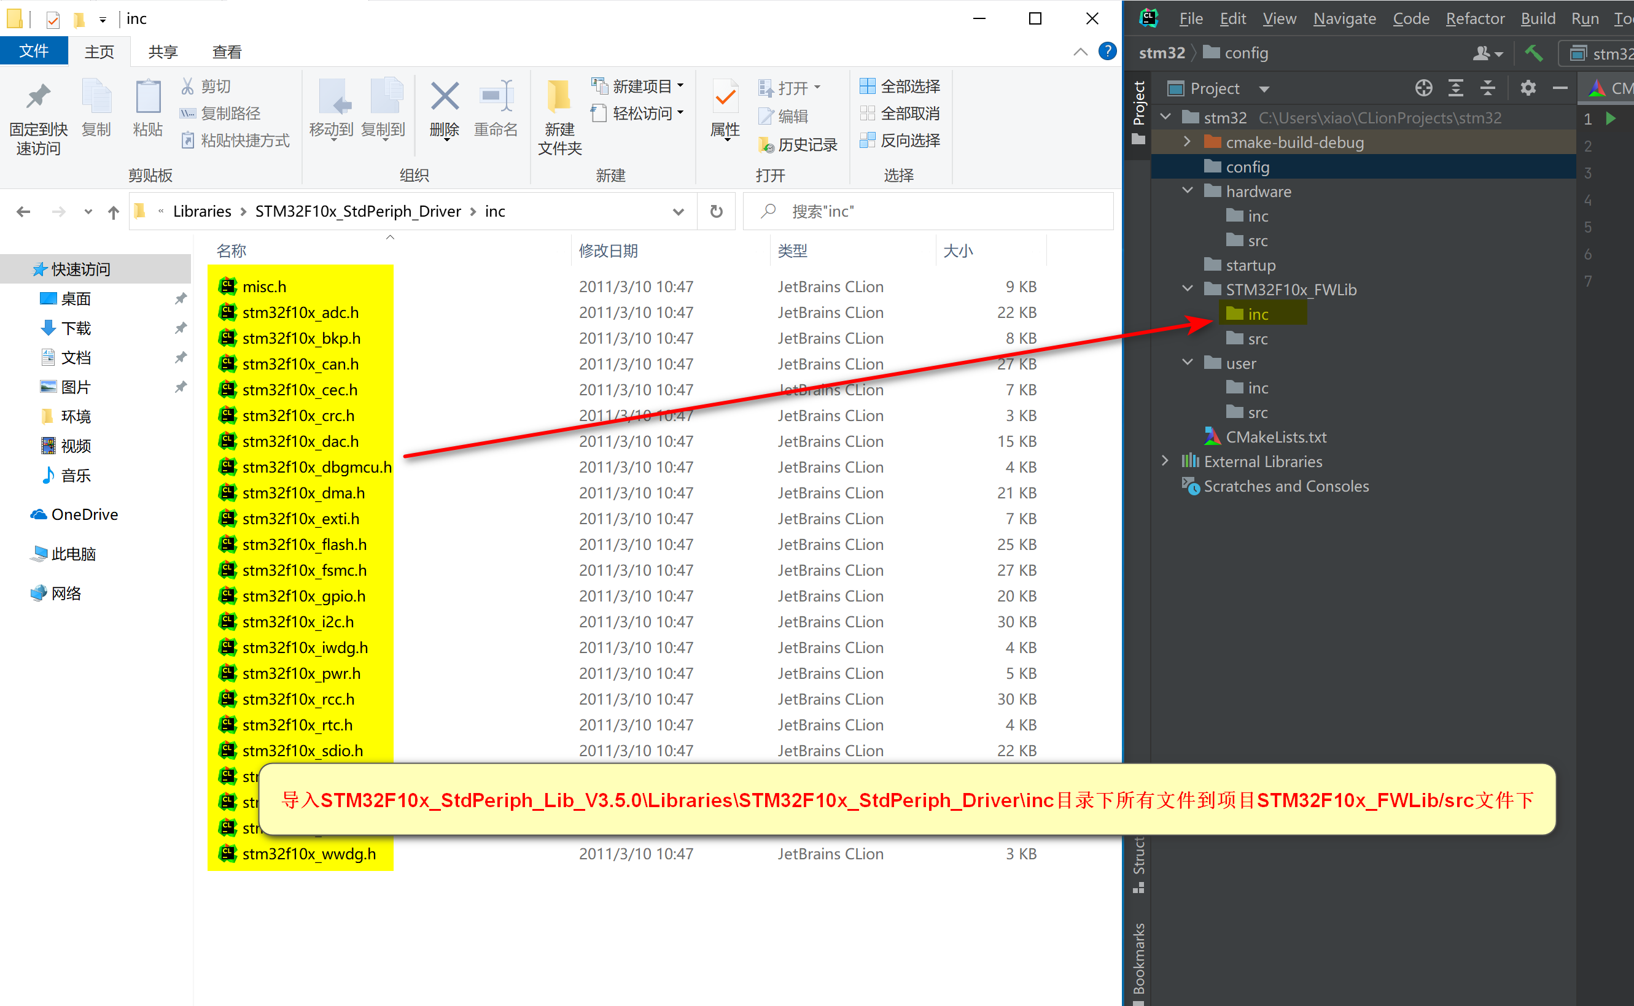Click the Paste clipboard icon
Image resolution: width=1634 pixels, height=1006 pixels.
point(148,97)
